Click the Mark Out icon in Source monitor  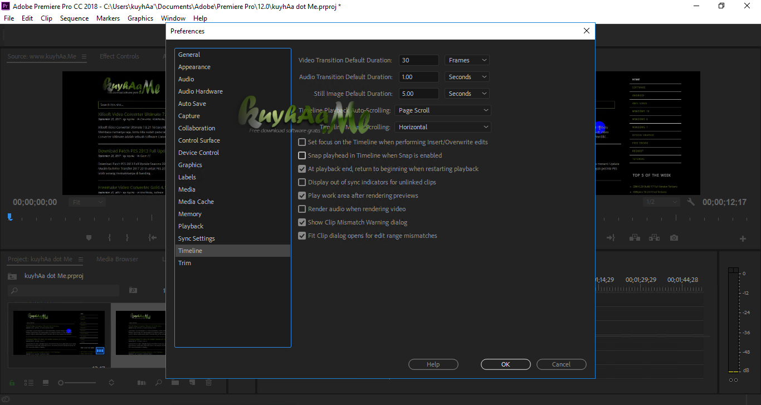point(127,238)
